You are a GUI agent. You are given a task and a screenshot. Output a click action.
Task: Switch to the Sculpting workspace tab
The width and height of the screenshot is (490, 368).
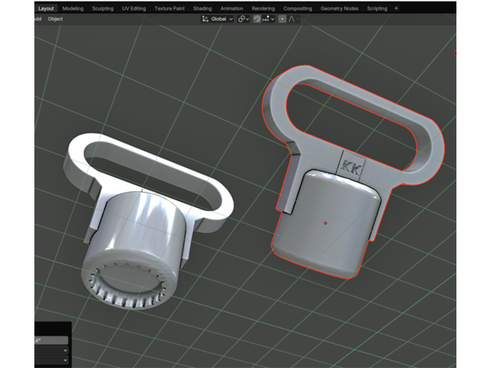coord(103,8)
